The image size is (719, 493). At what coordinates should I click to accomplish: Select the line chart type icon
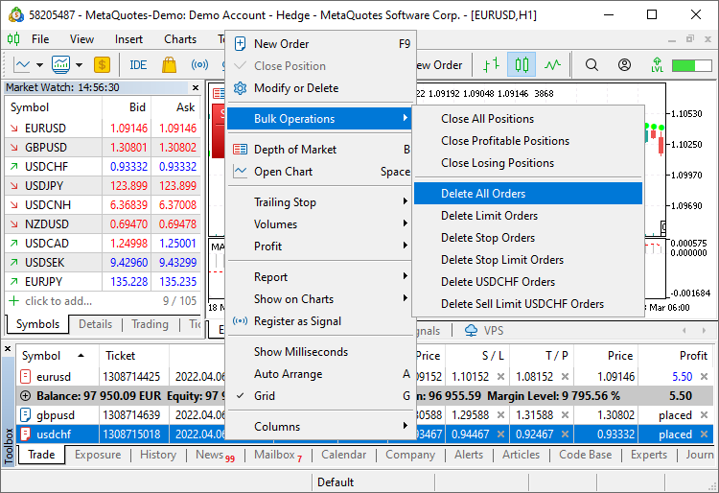click(552, 64)
